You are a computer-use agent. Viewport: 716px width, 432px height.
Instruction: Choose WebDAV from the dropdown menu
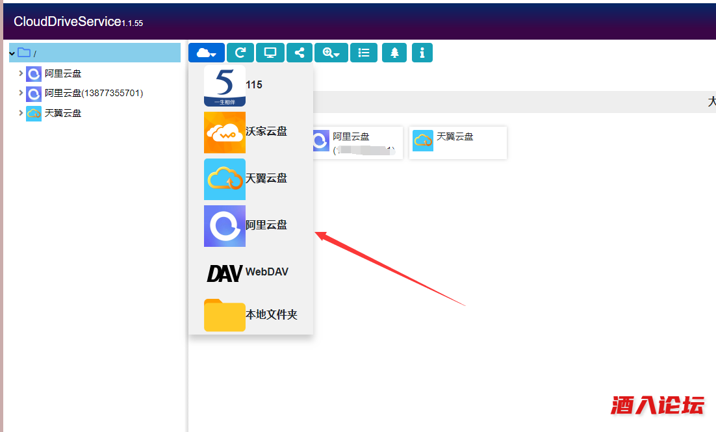point(251,272)
